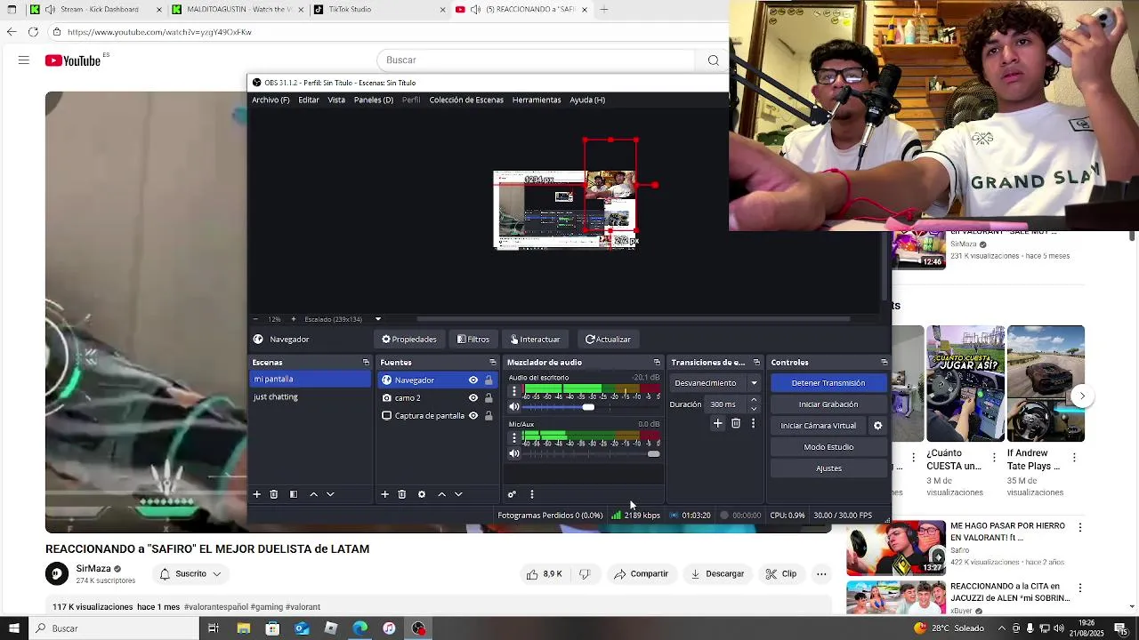
Task: Add a new transition with the plus icon
Action: click(718, 424)
